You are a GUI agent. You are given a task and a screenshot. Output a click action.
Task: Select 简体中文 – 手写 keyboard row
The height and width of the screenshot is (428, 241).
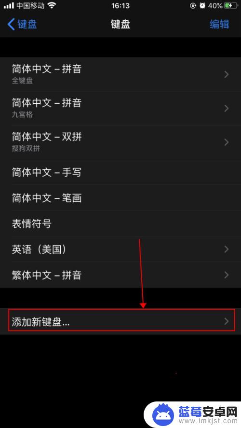(x=120, y=172)
